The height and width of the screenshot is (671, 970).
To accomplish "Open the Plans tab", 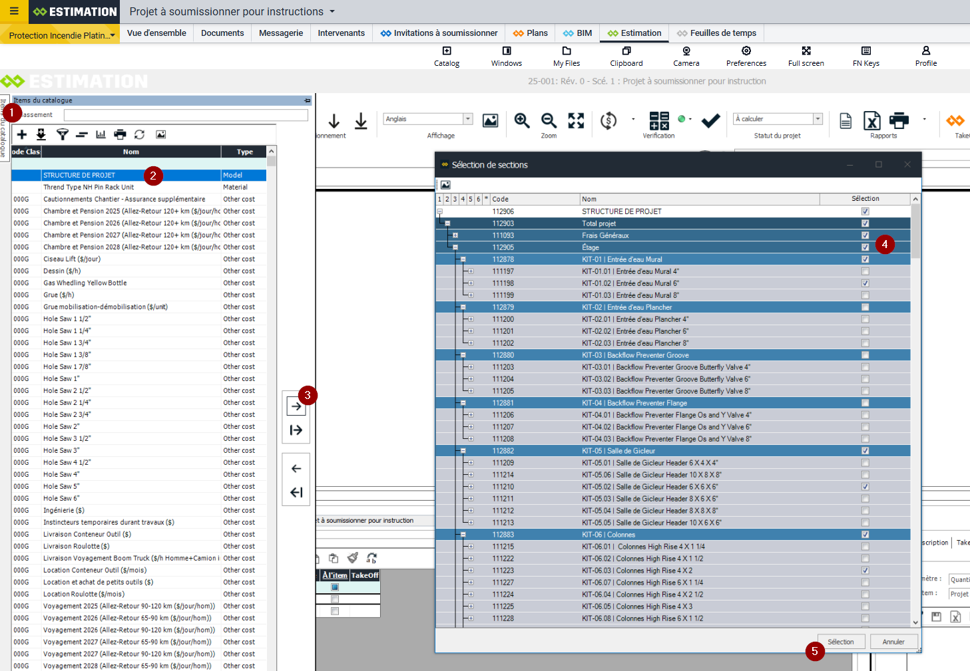I will coord(531,33).
